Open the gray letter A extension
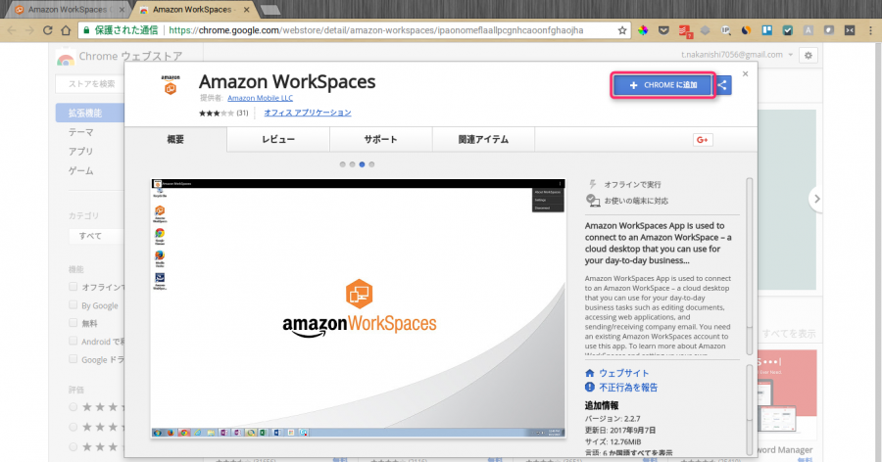Image resolution: width=882 pixels, height=462 pixels. (x=808, y=30)
